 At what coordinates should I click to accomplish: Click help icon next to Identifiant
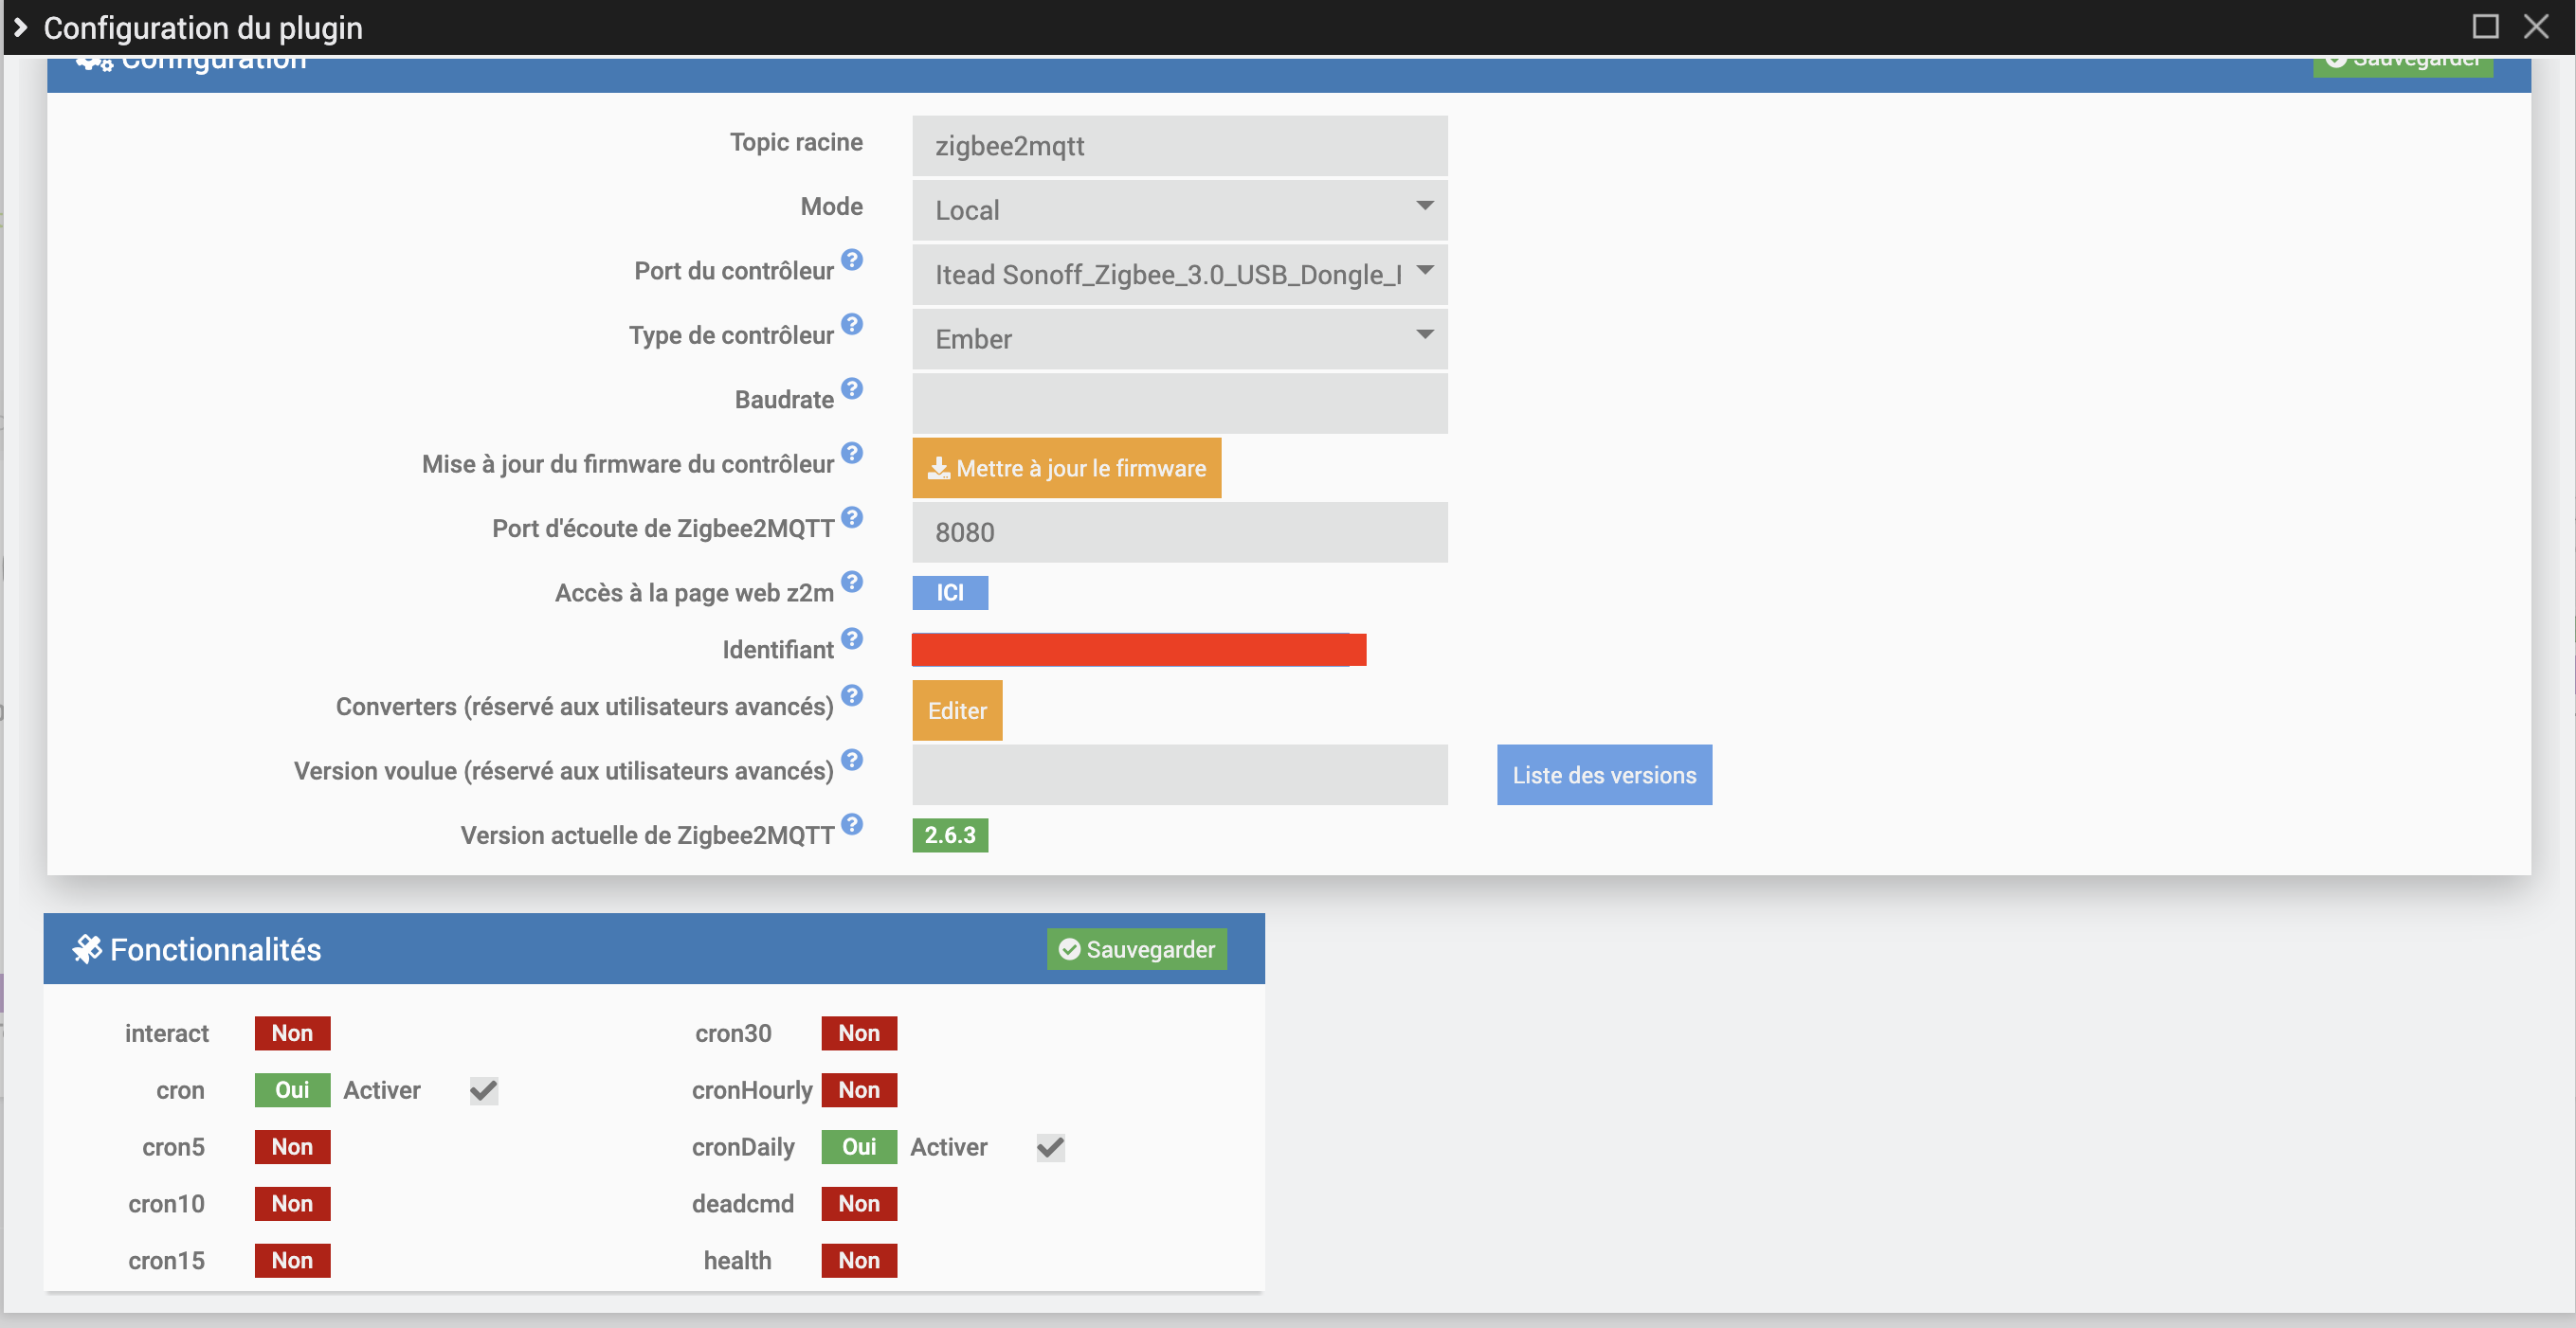851,638
